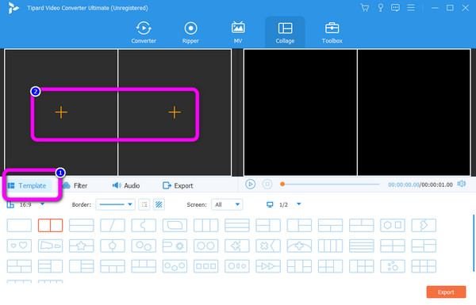Click the orange Export button
Image resolution: width=476 pixels, height=305 pixels.
pyautogui.click(x=446, y=292)
